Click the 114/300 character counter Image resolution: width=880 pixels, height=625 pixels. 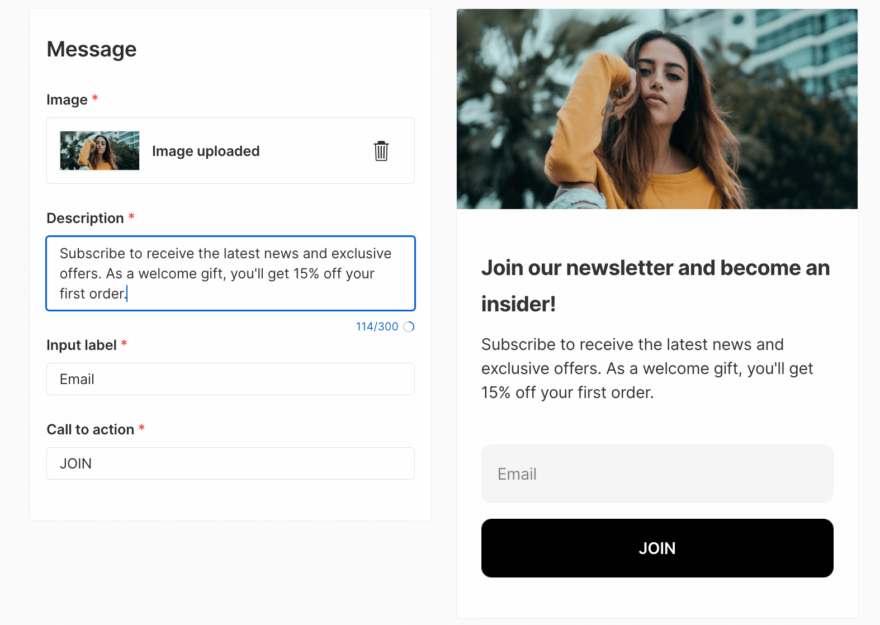377,327
